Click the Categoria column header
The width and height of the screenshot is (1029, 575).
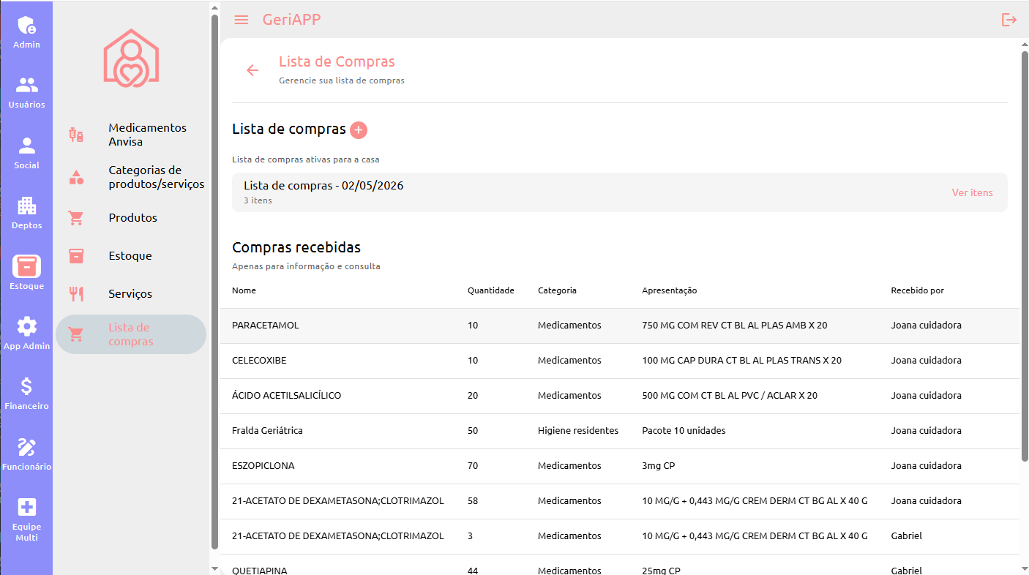(x=557, y=290)
